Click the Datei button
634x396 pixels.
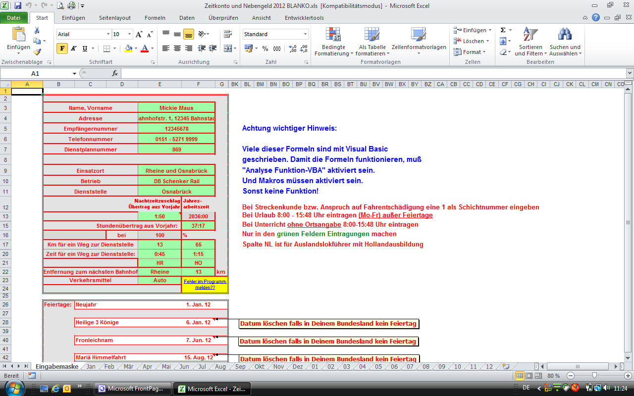(x=14, y=18)
